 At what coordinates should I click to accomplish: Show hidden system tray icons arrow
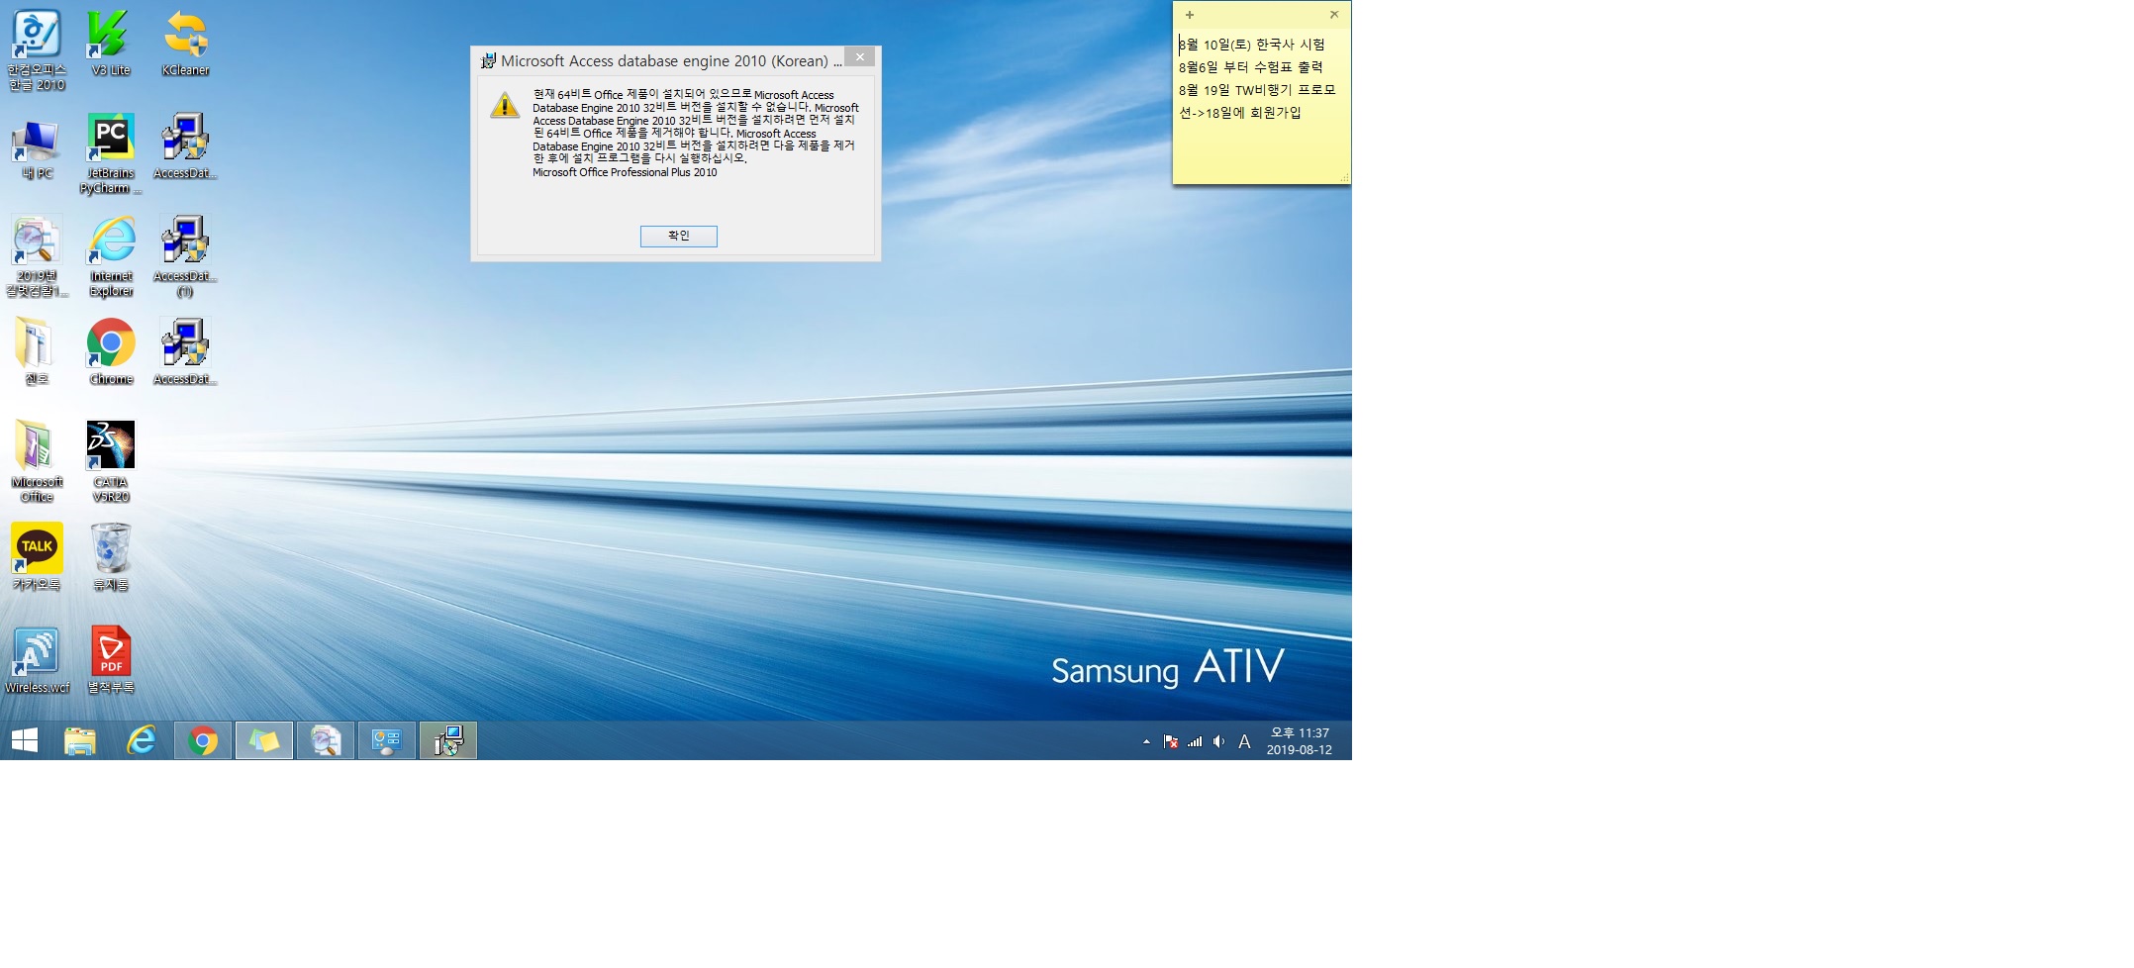[x=1146, y=741]
